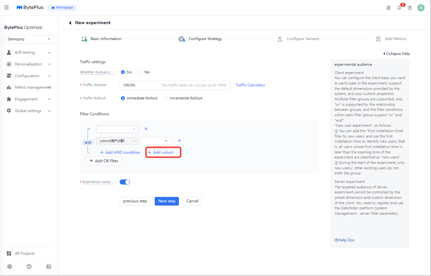431x276 pixels.
Task: Click the Add Metrics bookmark step icon
Action: tap(378, 39)
